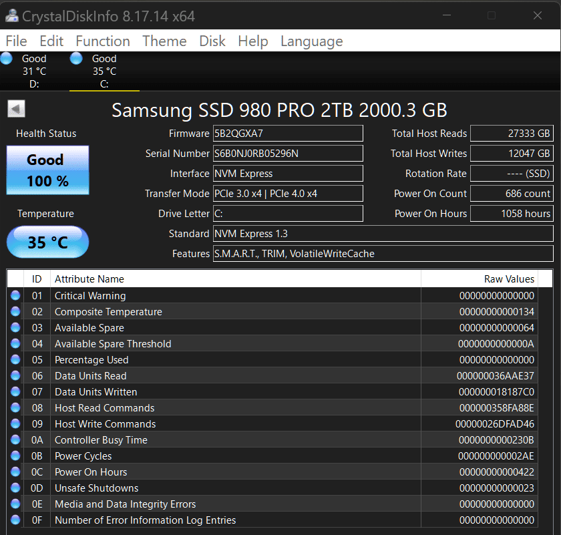Click Power On Count value 686 count
This screenshot has width=561, height=535.
click(512, 194)
